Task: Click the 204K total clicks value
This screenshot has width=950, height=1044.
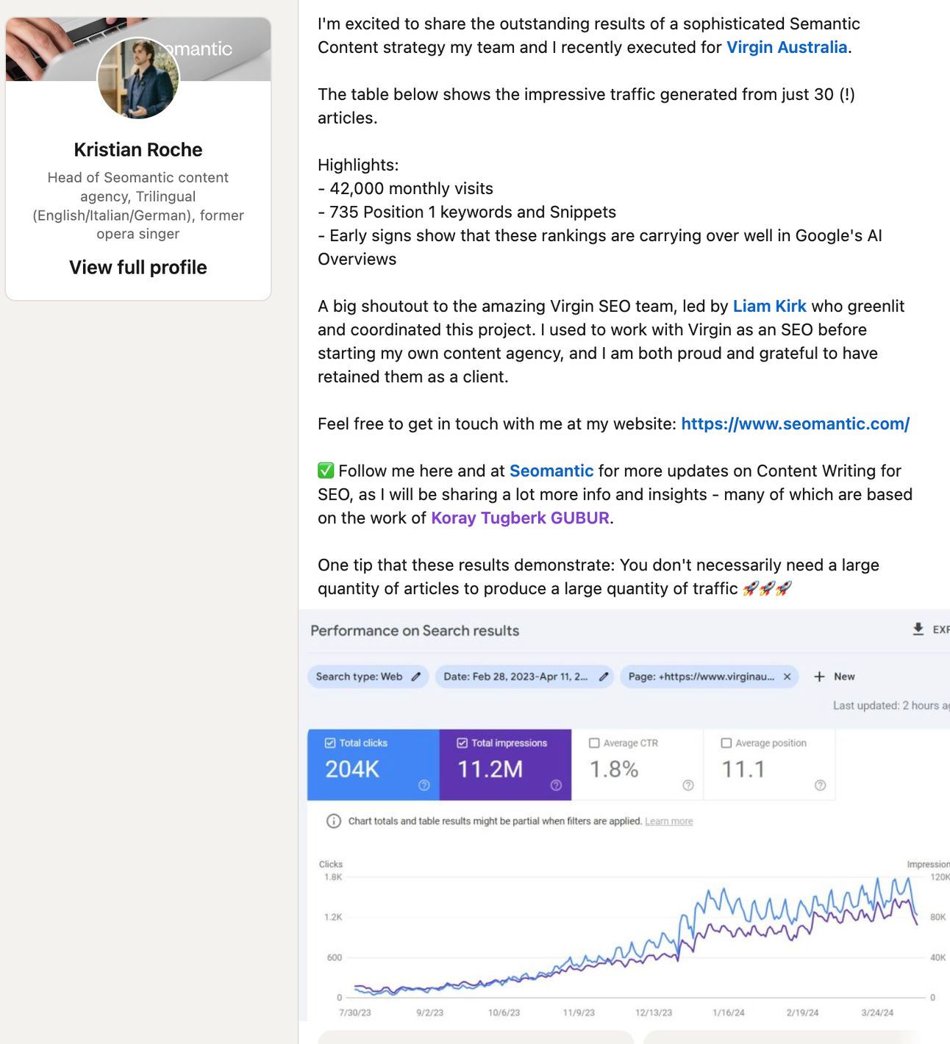Action: coord(352,769)
